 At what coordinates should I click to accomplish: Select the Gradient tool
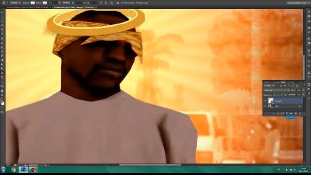coord(2,60)
